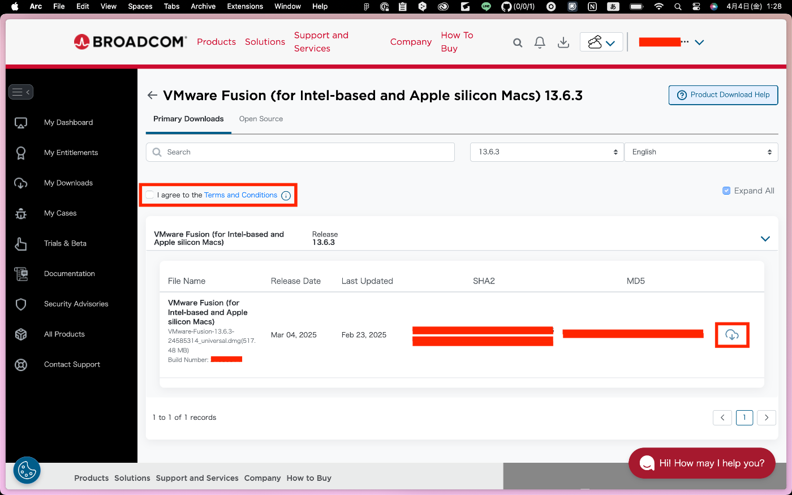Open the Apple menu
Viewport: 792px width, 495px height.
point(15,7)
